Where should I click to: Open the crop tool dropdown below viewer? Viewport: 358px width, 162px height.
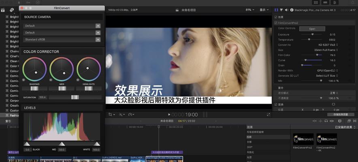(x=112, y=115)
